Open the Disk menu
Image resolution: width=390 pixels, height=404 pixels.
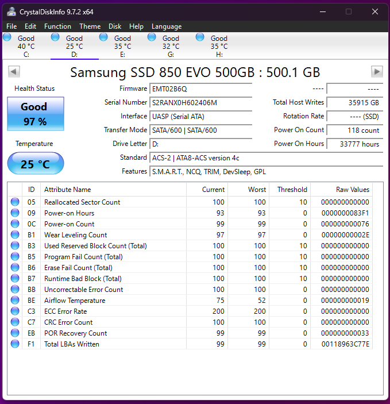115,26
